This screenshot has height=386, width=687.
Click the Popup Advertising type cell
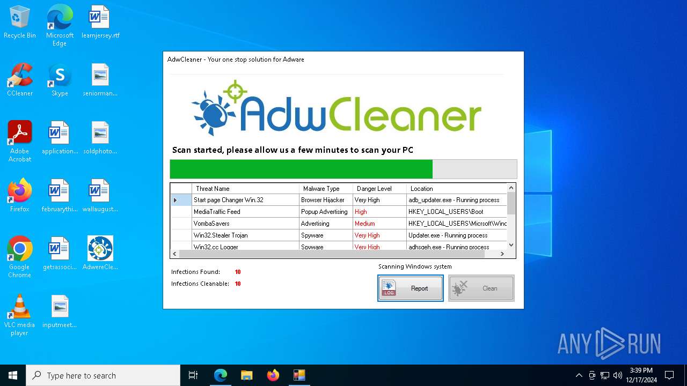click(326, 212)
